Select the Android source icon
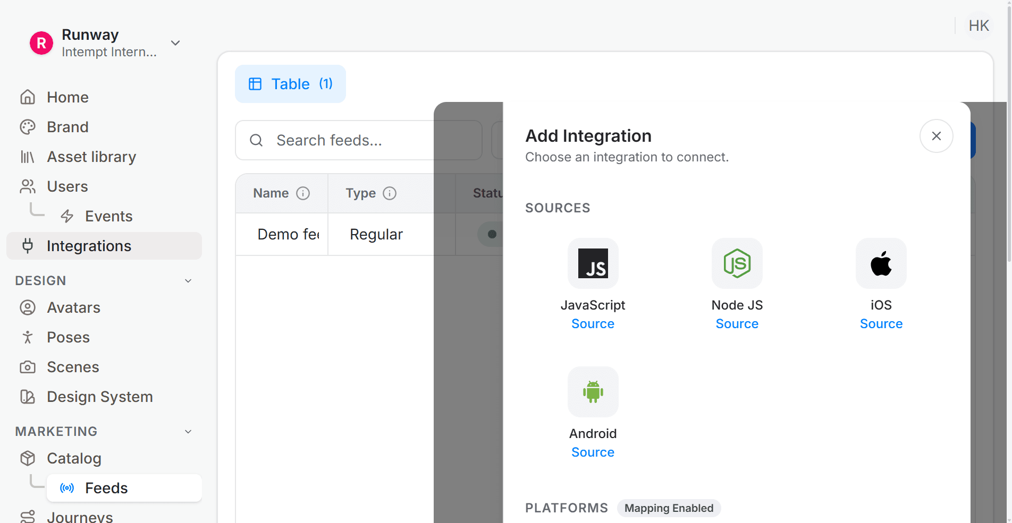Screen dimensions: 1012x523 tap(593, 392)
